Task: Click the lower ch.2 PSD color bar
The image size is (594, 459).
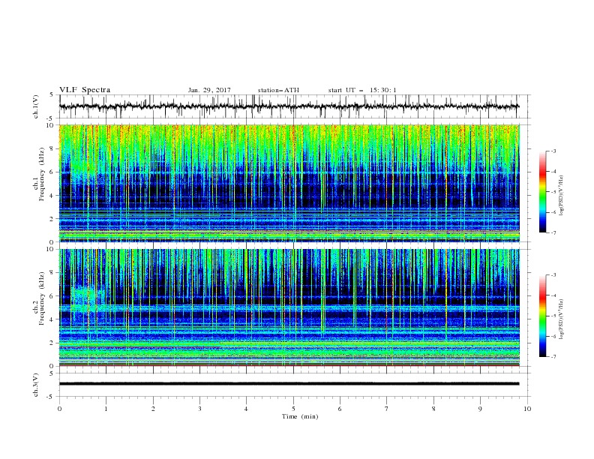Action: (x=542, y=316)
